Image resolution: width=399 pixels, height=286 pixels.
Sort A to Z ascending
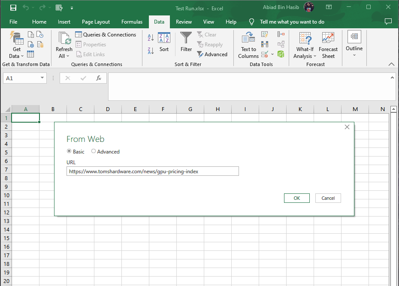[151, 38]
